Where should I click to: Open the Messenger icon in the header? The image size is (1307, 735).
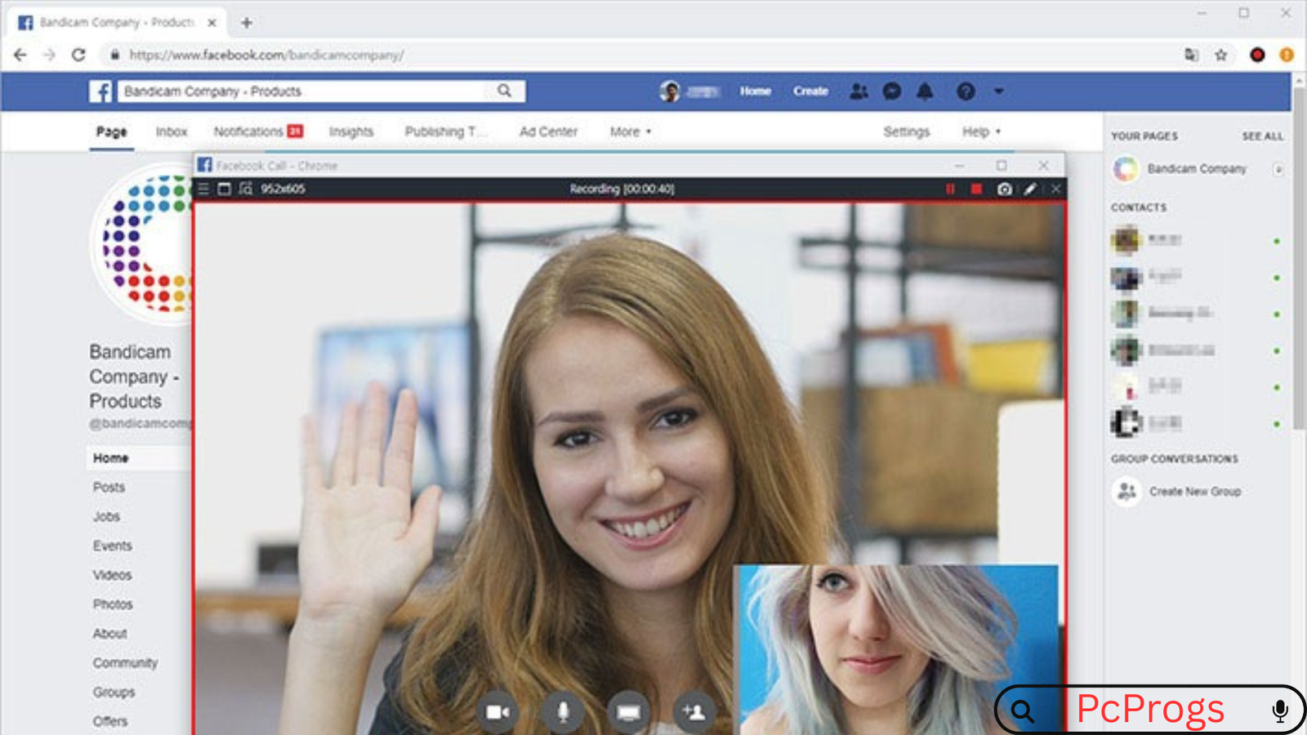(892, 91)
